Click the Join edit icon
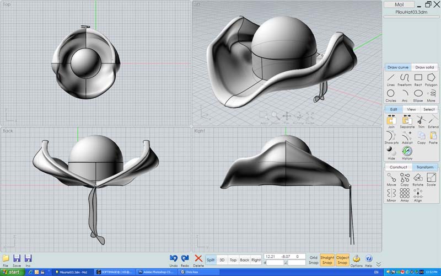Viewport: 441px width, 276px height. coord(391,121)
